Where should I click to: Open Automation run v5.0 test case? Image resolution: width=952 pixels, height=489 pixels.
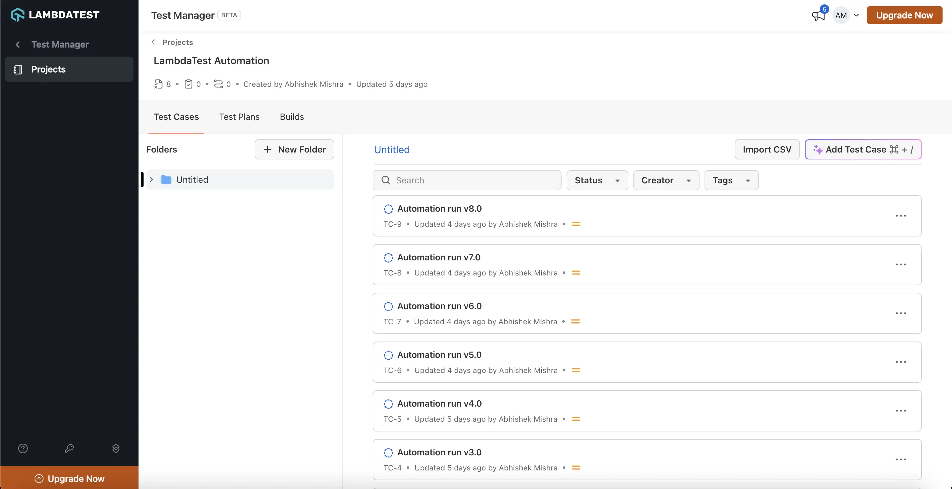coord(439,355)
